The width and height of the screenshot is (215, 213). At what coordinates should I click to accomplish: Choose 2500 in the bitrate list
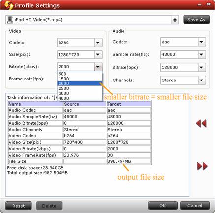[80, 88]
